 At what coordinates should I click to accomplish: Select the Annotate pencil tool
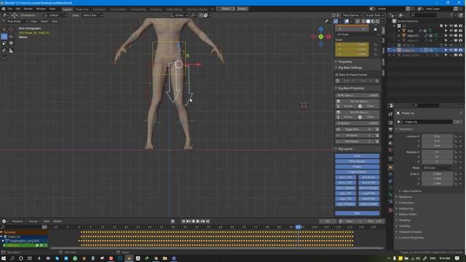[4, 50]
